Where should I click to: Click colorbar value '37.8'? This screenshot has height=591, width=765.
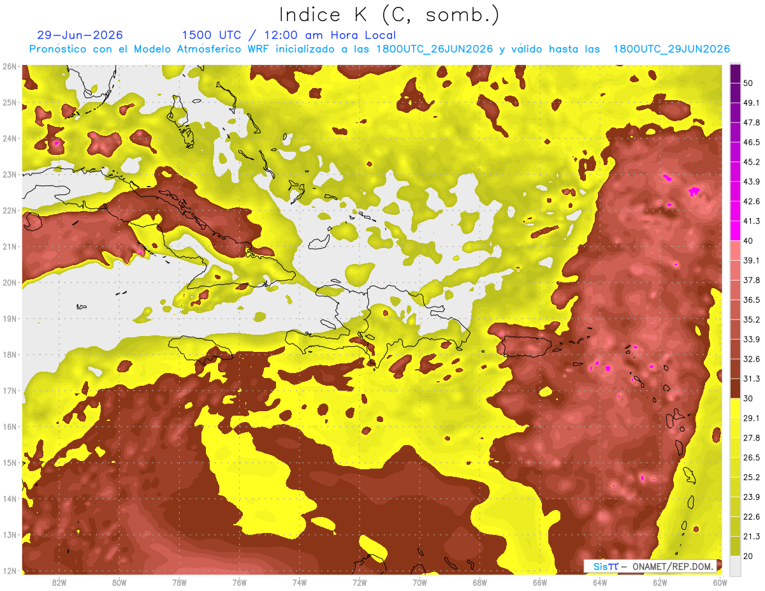751,280
